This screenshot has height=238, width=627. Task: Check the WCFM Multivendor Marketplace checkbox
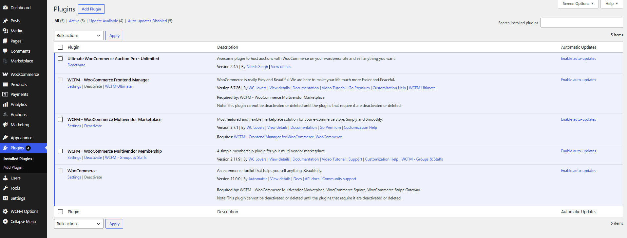click(x=60, y=119)
